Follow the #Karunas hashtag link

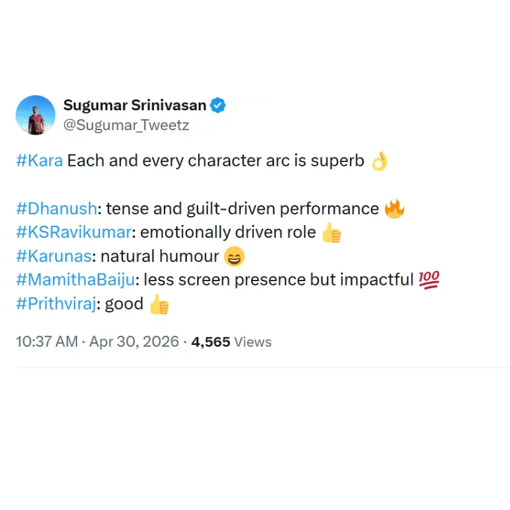click(x=54, y=256)
